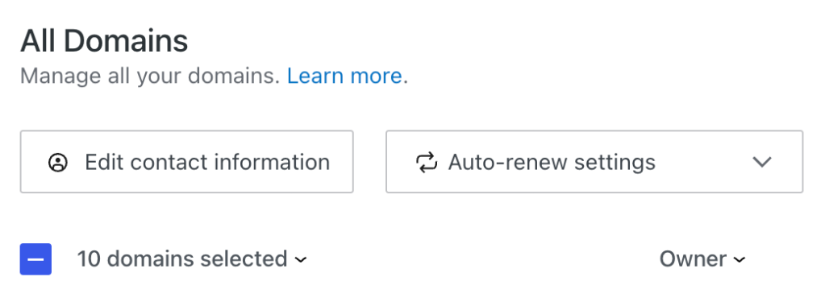Image resolution: width=825 pixels, height=298 pixels.
Task: Expand the Auto-renew settings dropdown
Action: 594,162
